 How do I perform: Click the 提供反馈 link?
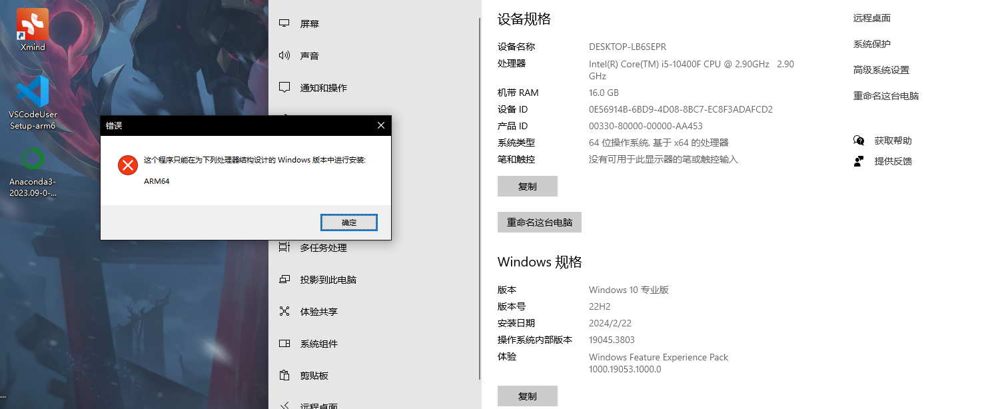tap(893, 161)
